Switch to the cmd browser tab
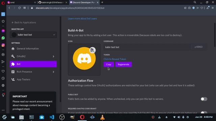The height and width of the screenshot is (121, 216). [x=21, y=2]
